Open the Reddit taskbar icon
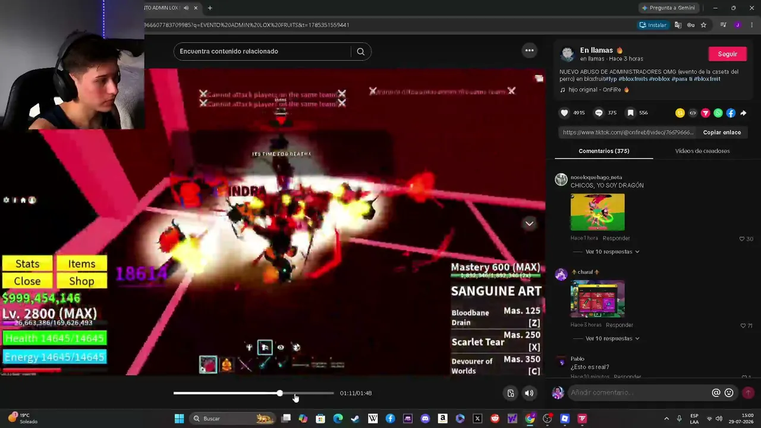761x428 pixels. pos(495,418)
